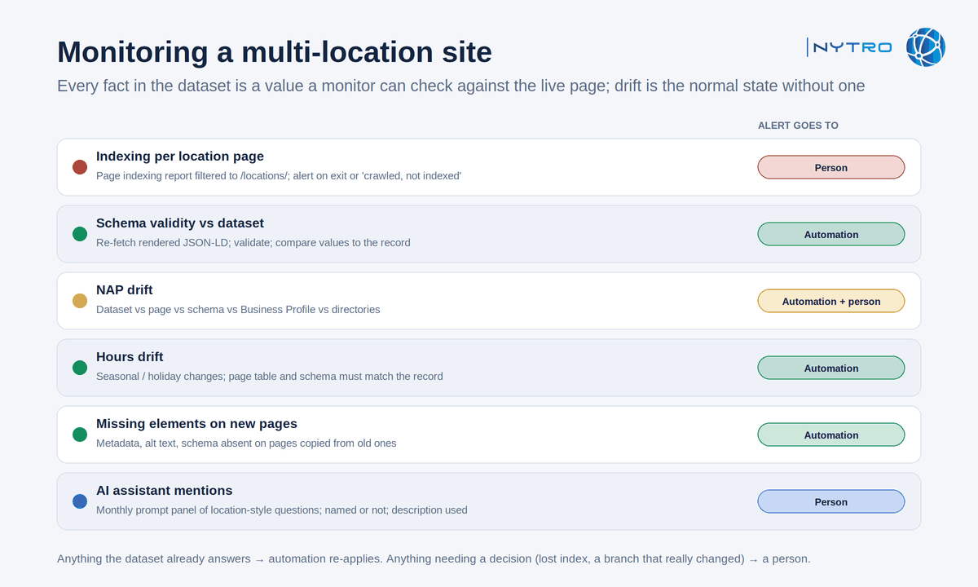Select the 'Hours drift' heading

pos(130,357)
